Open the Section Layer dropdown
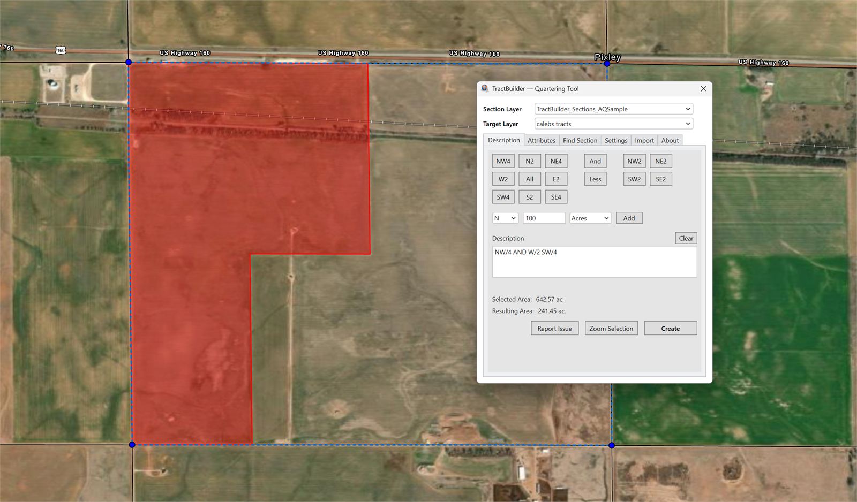This screenshot has height=502, width=857. point(688,109)
